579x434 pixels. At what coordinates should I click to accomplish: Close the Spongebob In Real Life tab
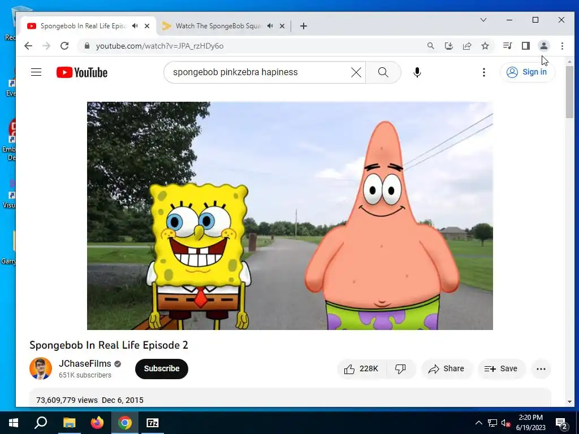point(147,26)
